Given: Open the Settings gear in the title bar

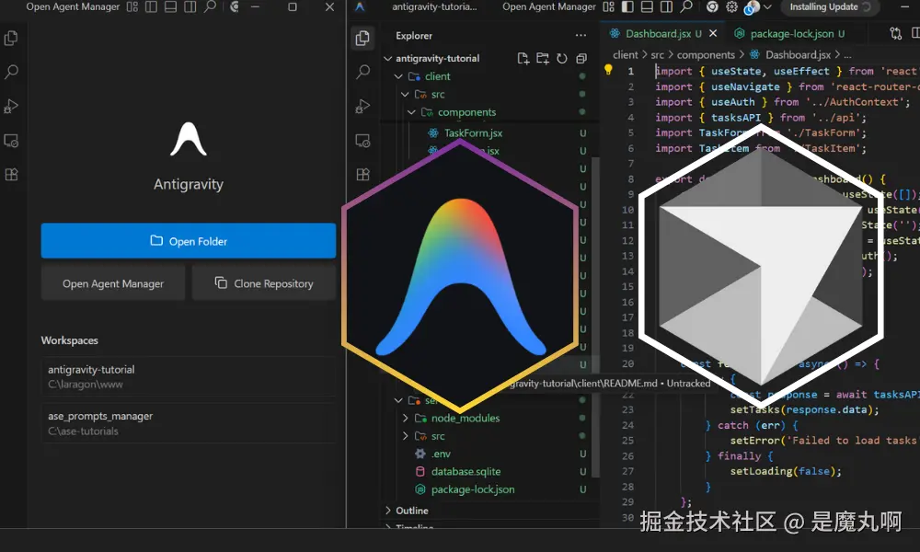Looking at the screenshot, I should (731, 7).
